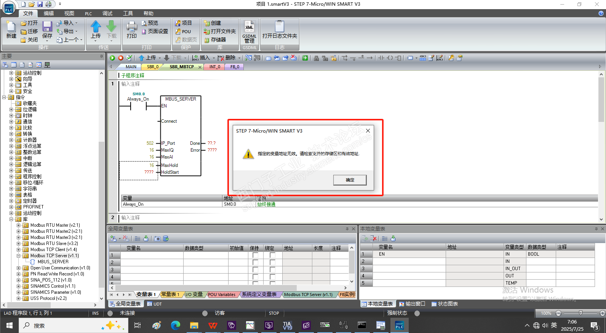This screenshot has width=606, height=333.
Task: Click Upload in the editor toolbar
Action: [148, 58]
